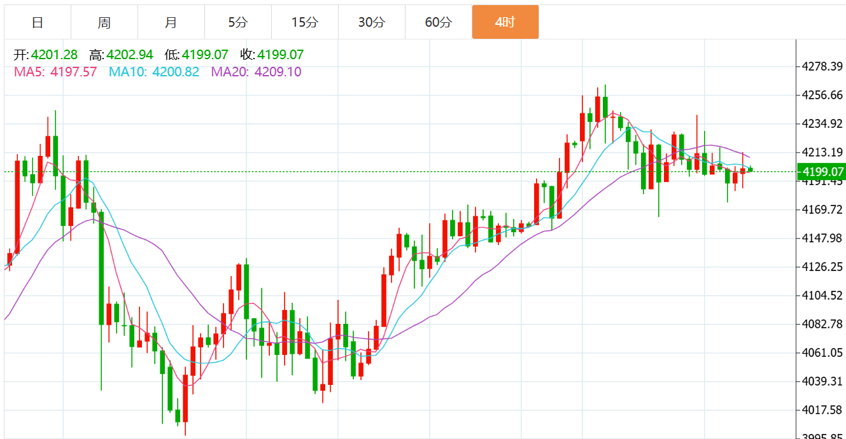The width and height of the screenshot is (846, 439).
Task: Select the active 4时 timeframe tab
Action: click(505, 22)
